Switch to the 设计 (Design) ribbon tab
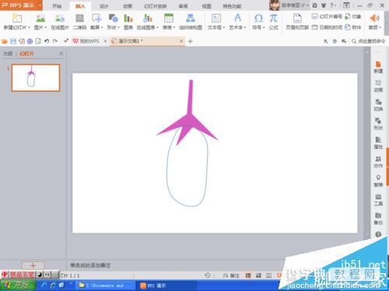 click(x=103, y=6)
